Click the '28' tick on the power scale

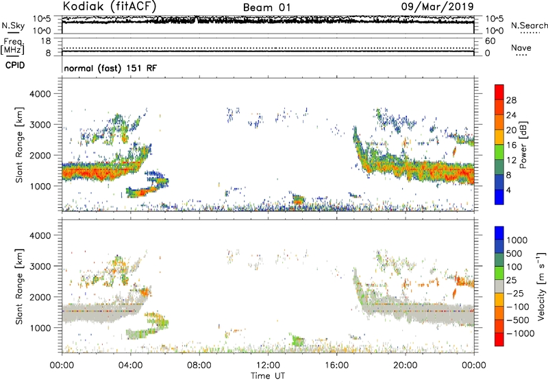511,100
